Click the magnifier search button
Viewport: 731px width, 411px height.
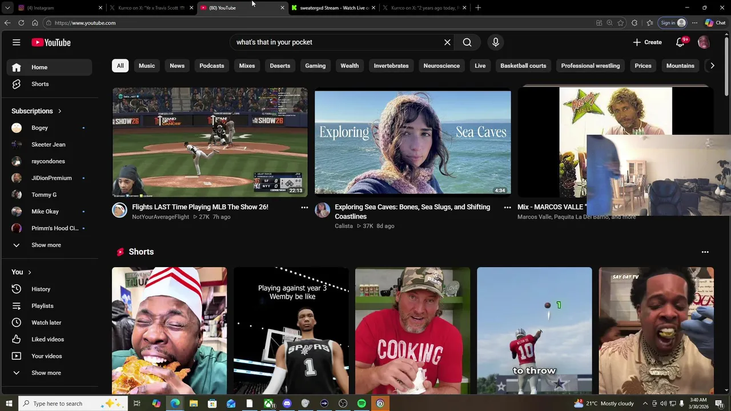(467, 42)
